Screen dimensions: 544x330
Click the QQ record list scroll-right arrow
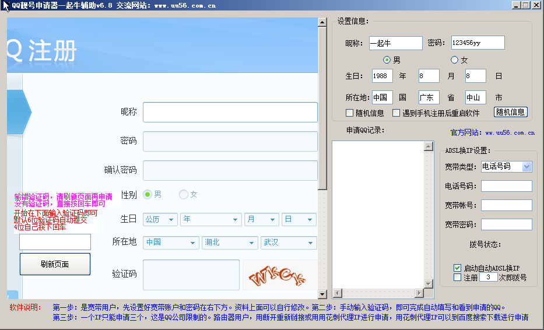click(419, 293)
